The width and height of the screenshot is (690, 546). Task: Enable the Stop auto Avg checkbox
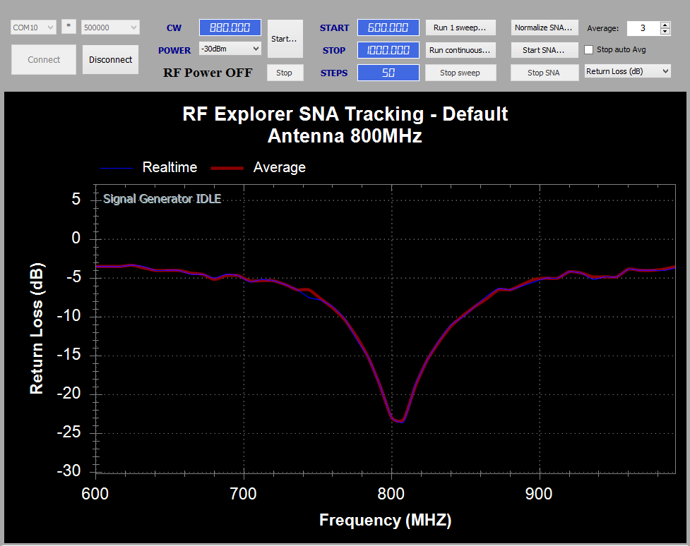point(589,49)
